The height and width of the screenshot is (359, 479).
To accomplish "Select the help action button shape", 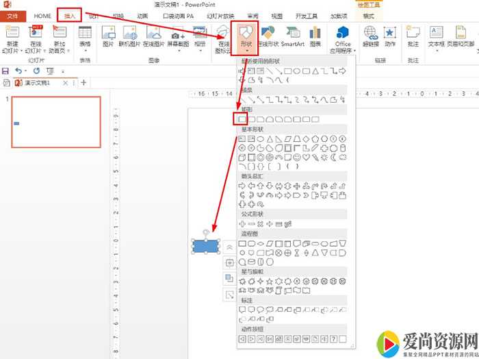I will 333,338.
